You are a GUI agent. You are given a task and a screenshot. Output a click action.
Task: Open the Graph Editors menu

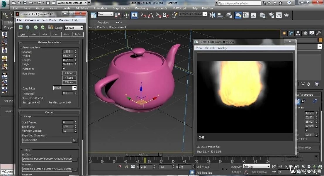121,8
